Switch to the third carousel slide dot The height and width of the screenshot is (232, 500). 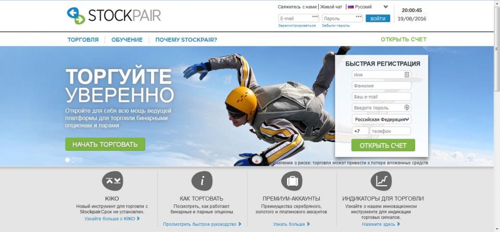pos(80,160)
